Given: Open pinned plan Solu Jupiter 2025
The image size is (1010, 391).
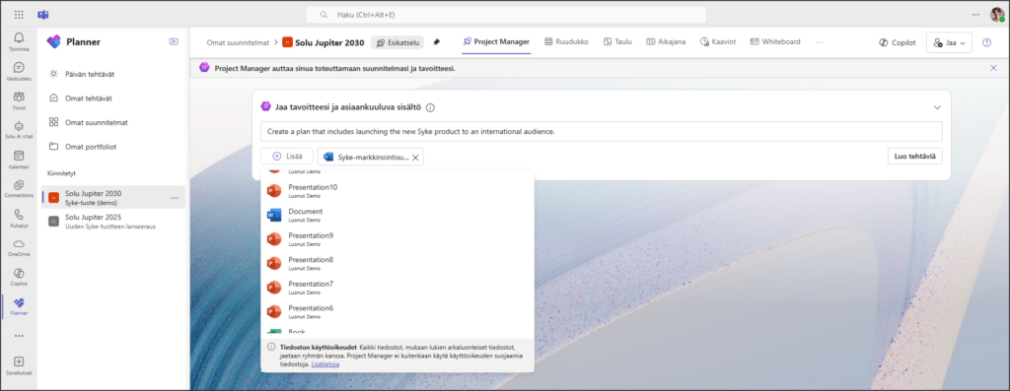Looking at the screenshot, I should coord(113,222).
